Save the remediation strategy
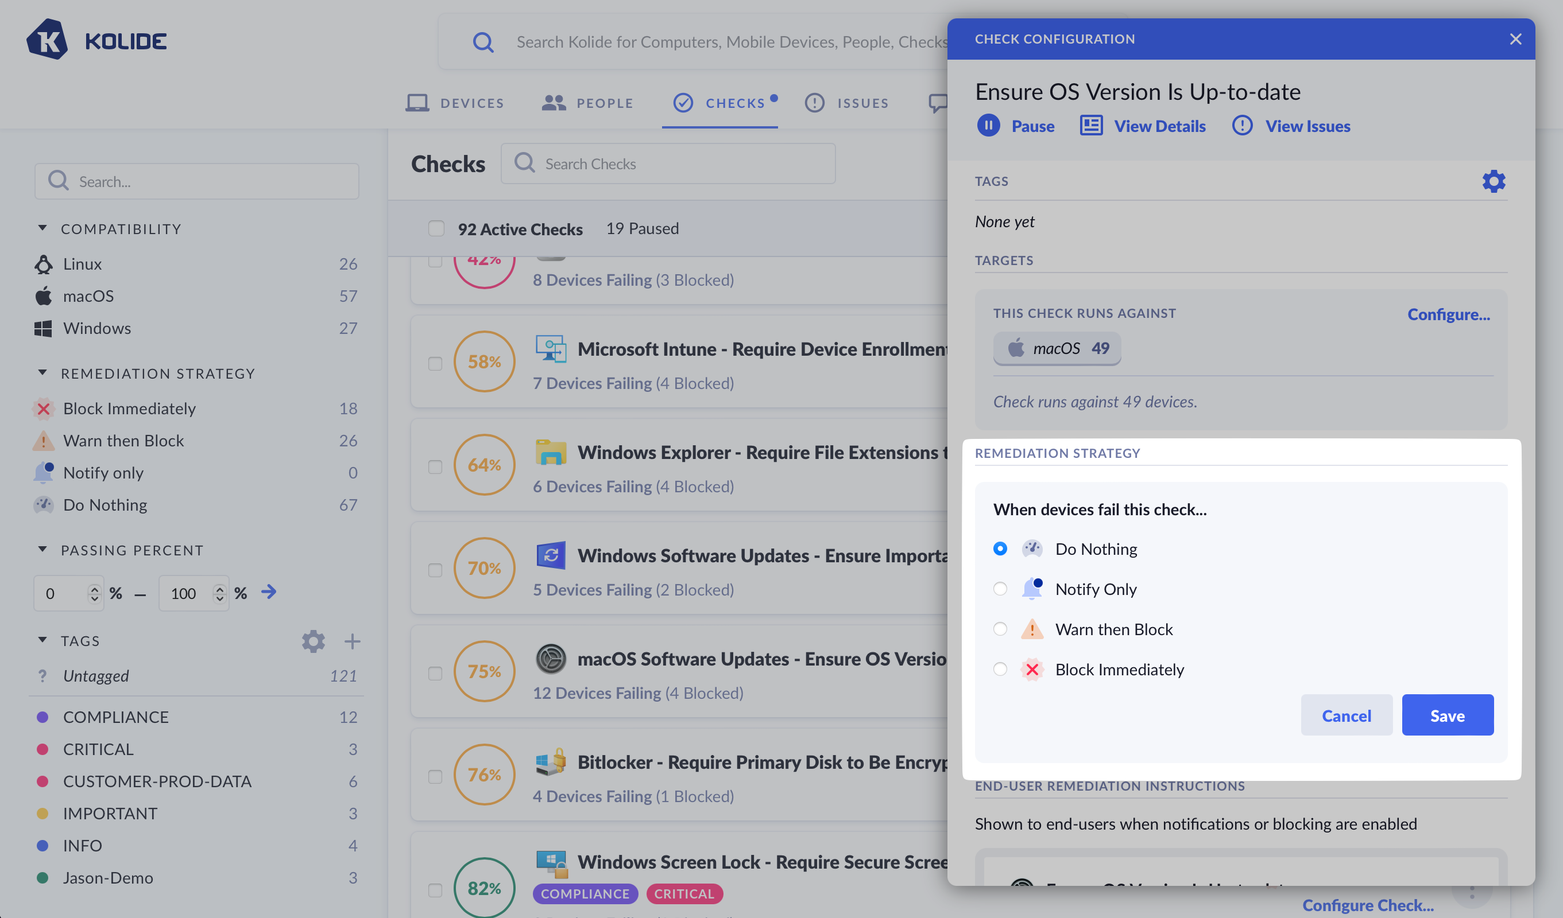The width and height of the screenshot is (1563, 918). (1447, 715)
